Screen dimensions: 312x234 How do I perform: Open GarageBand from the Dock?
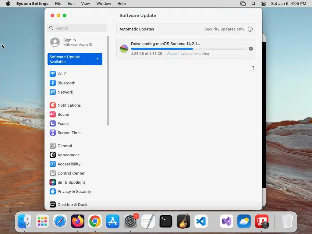click(183, 221)
